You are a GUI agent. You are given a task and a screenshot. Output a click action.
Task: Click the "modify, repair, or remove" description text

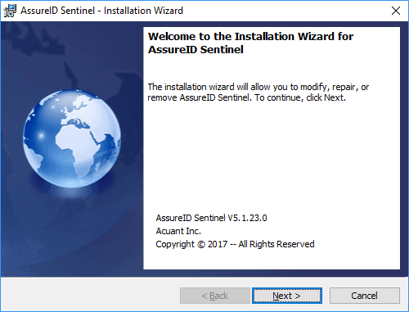258,93
